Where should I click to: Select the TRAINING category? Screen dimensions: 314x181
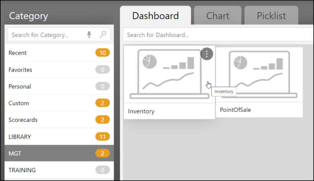(x=22, y=170)
